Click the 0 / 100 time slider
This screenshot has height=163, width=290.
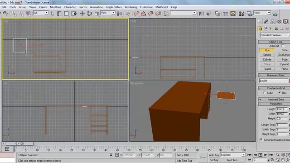click(19, 144)
